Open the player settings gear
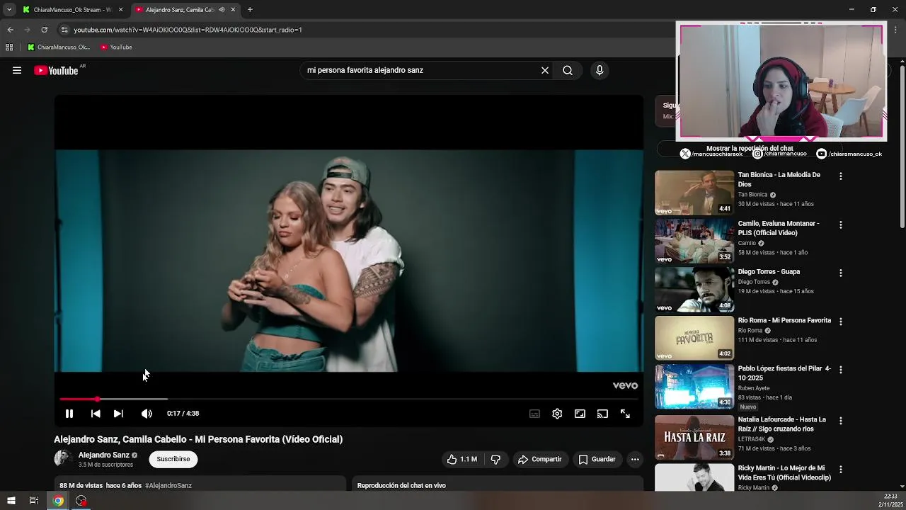Screen dimensions: 906x510 pyautogui.click(x=557, y=414)
